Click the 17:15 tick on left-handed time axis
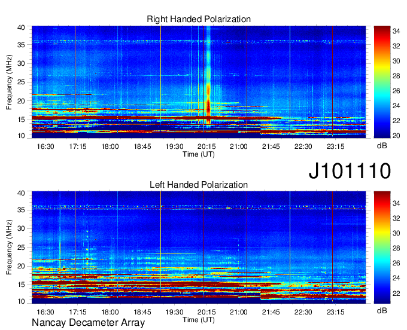Image resolution: width=407 pixels, height=330 pixels. [78, 312]
